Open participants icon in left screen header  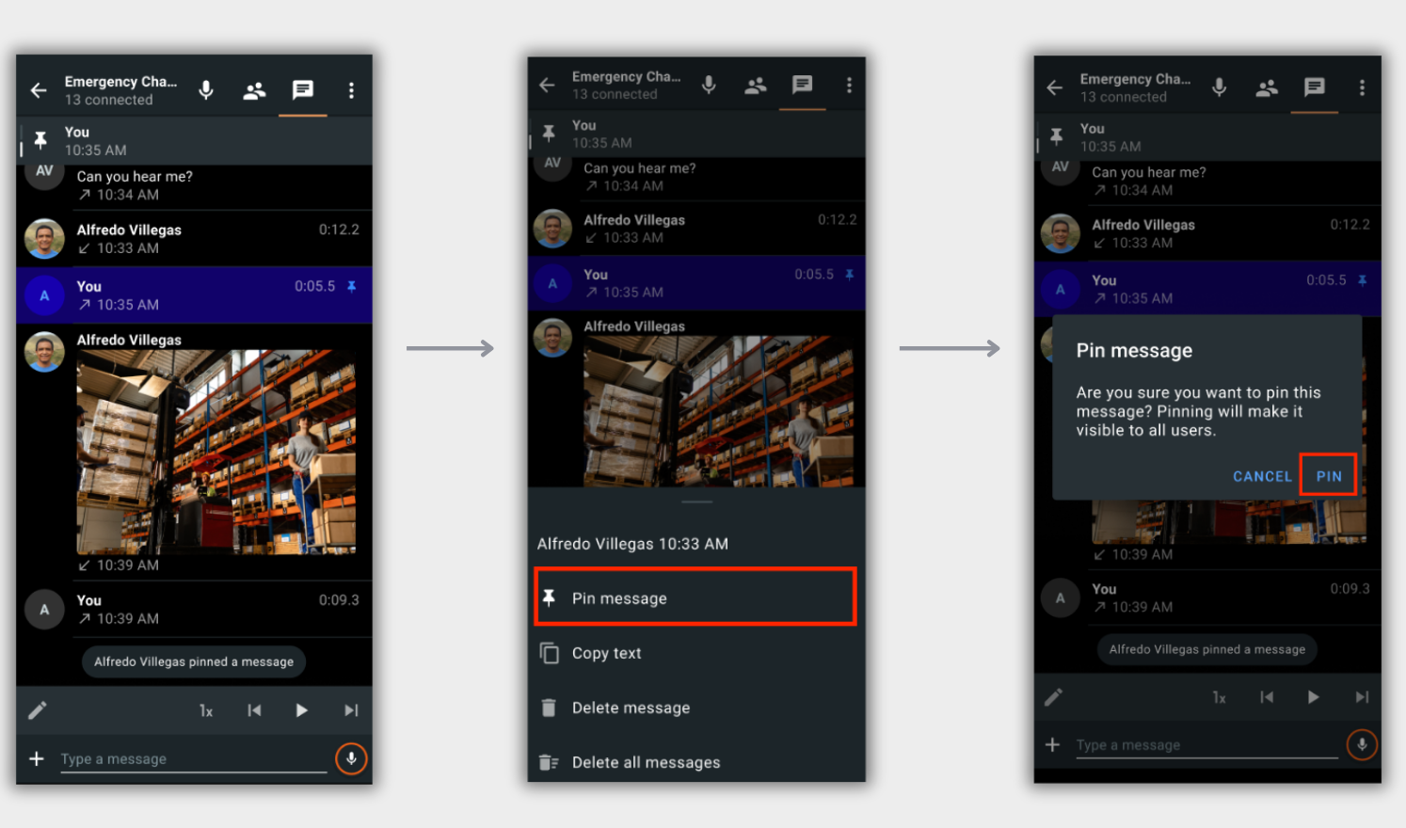click(x=254, y=91)
